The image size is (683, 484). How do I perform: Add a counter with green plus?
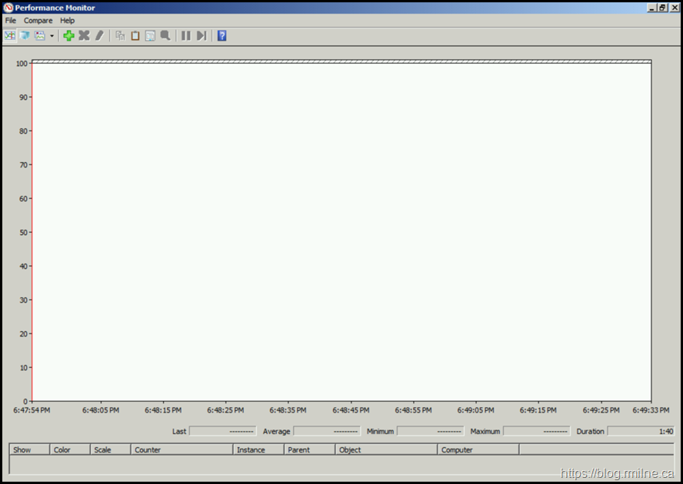tap(68, 35)
